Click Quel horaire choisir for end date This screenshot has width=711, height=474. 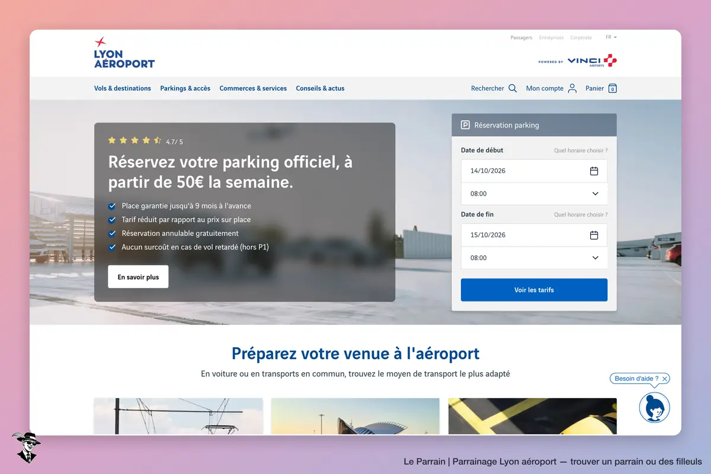pos(581,214)
